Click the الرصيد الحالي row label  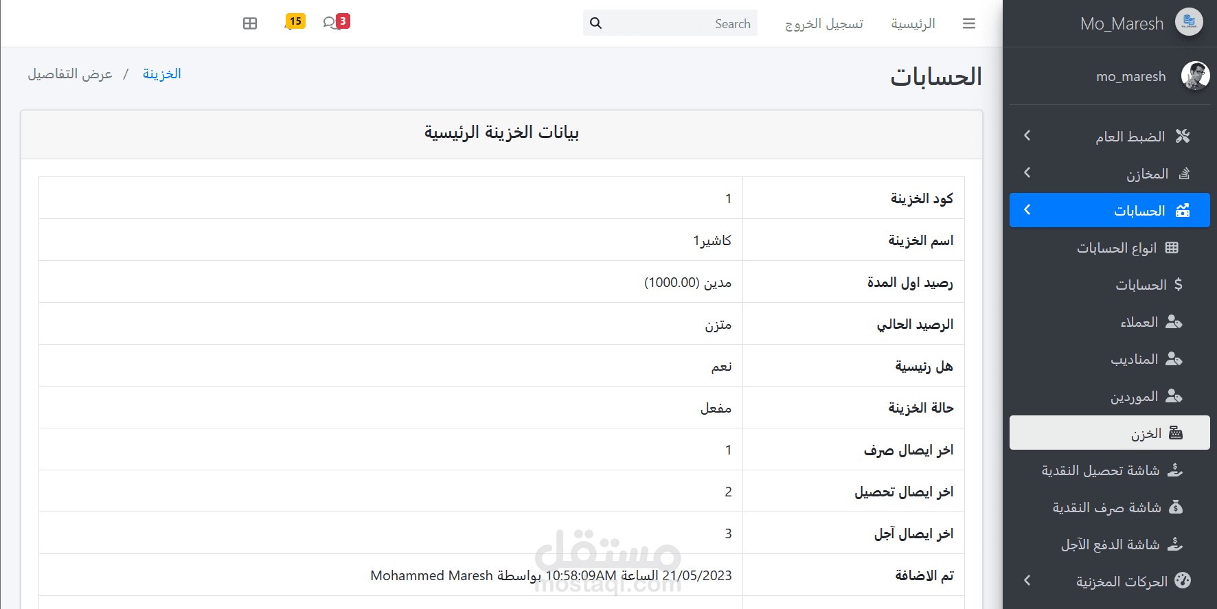coord(915,324)
